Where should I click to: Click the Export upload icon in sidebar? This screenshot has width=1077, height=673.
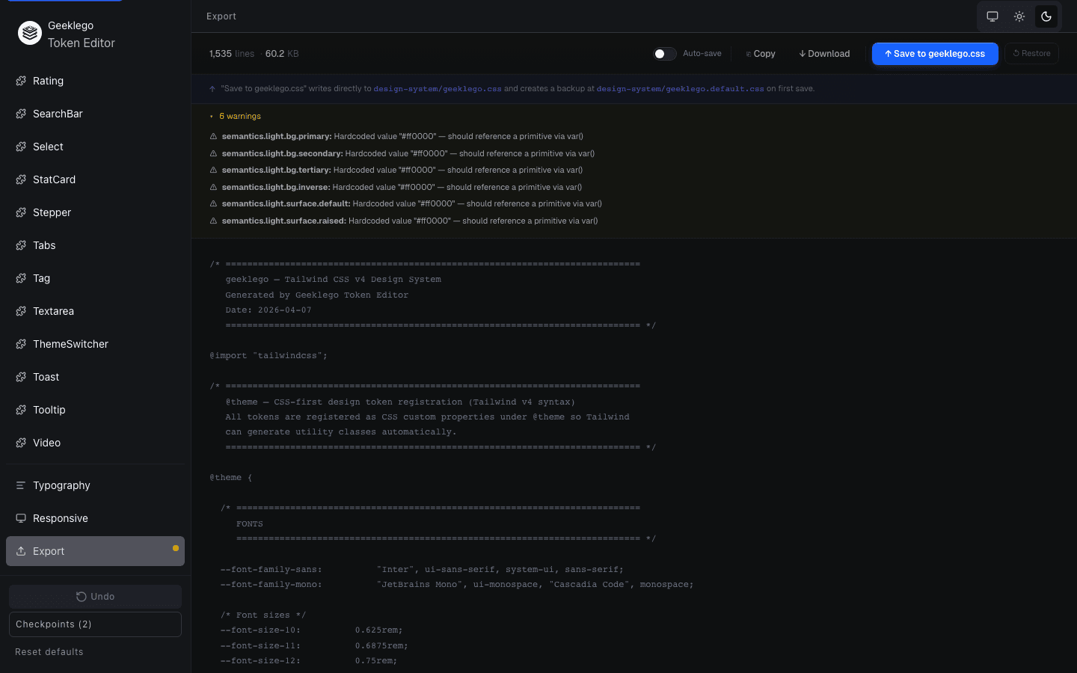21,551
